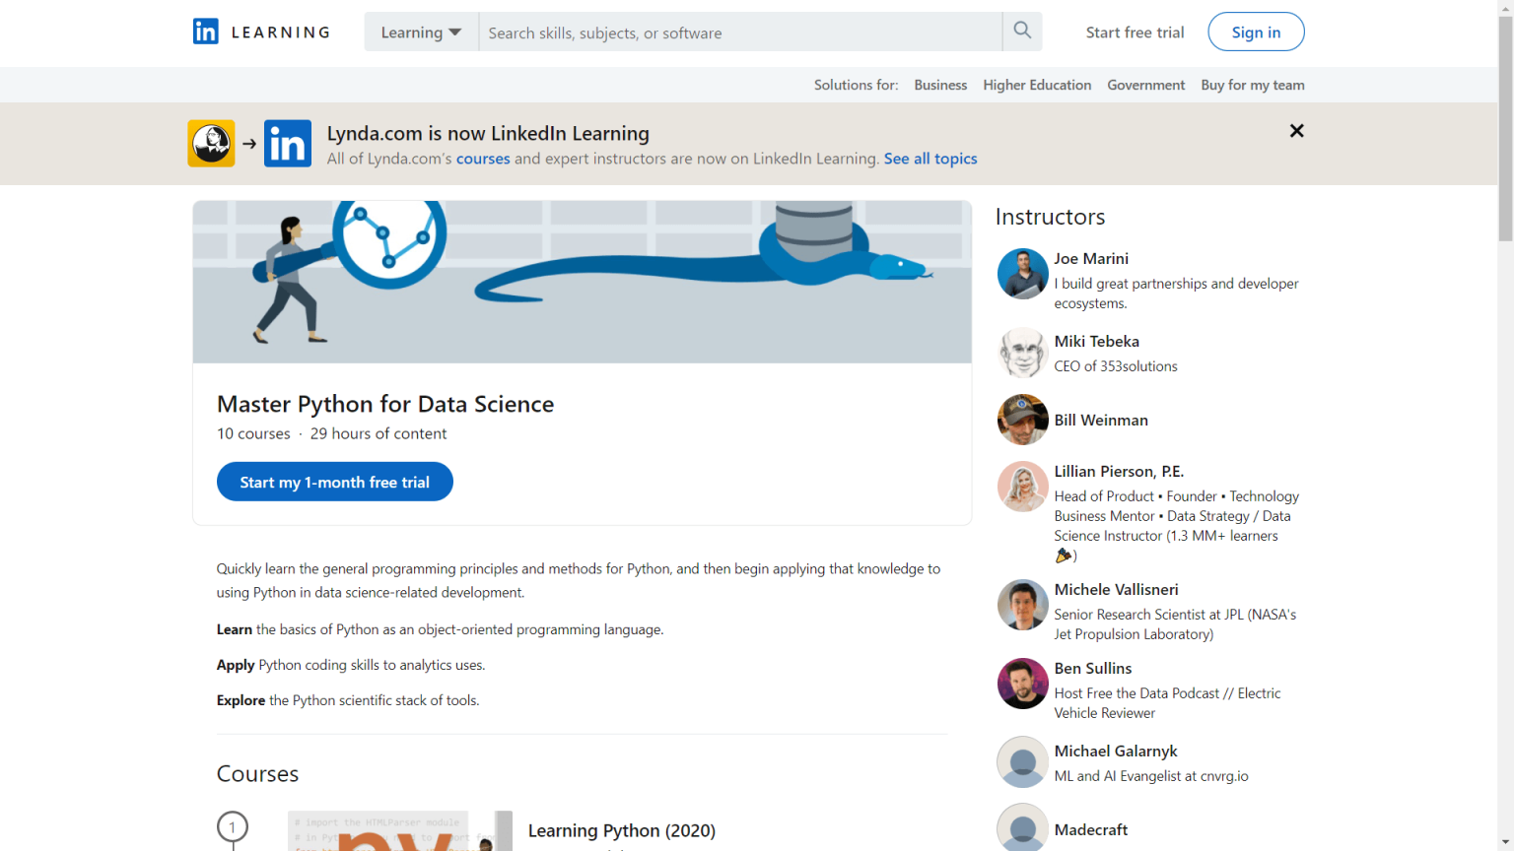Image resolution: width=1514 pixels, height=851 pixels.
Task: Click the Lynda.com avatar icon in banner
Action: point(210,143)
